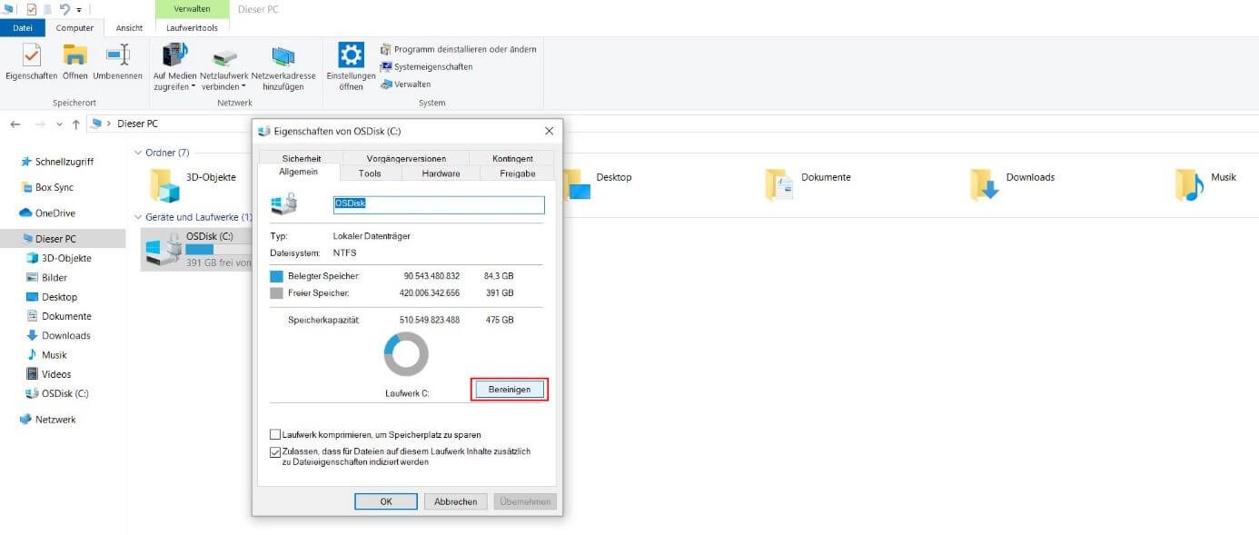
Task: Select the Computer ribbon tab
Action: (x=74, y=27)
